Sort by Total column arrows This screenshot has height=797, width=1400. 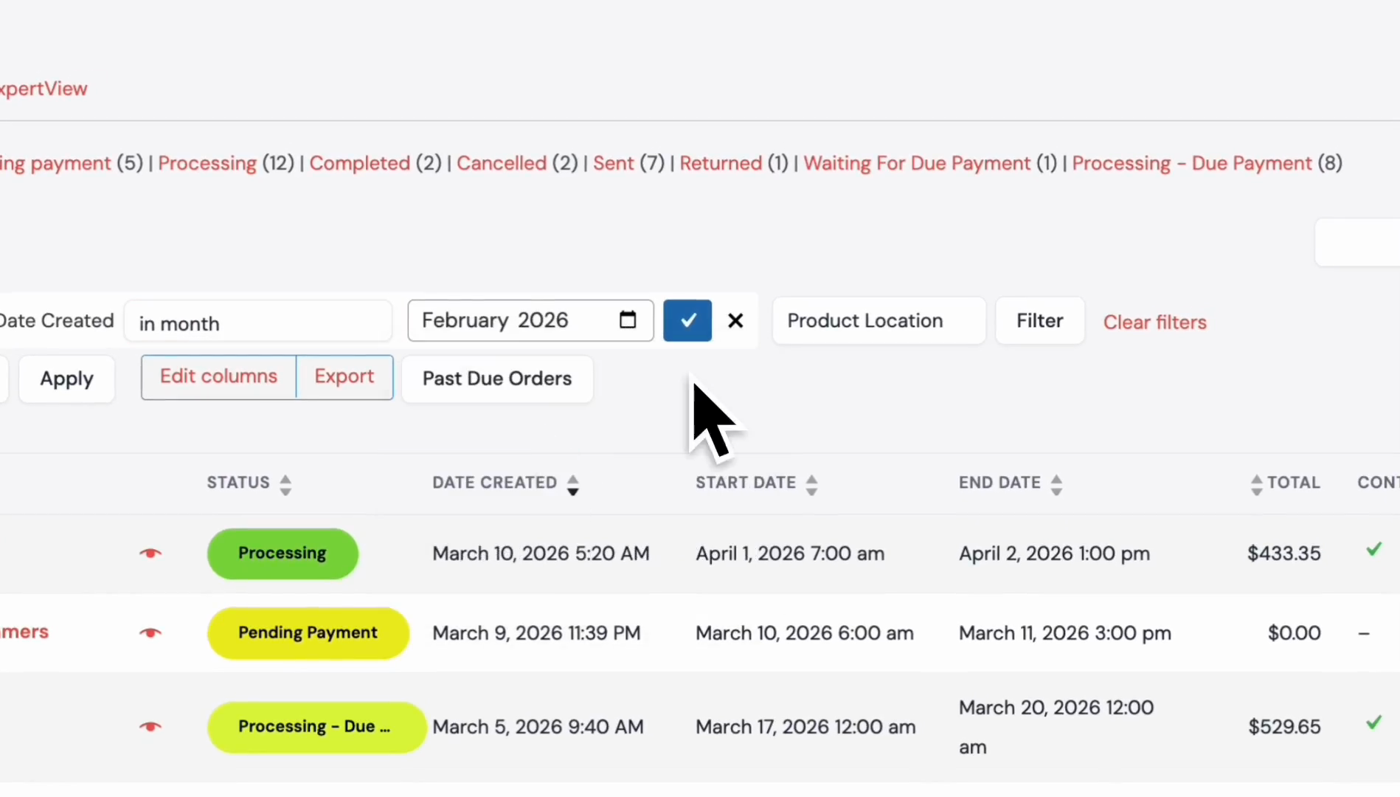click(1256, 484)
